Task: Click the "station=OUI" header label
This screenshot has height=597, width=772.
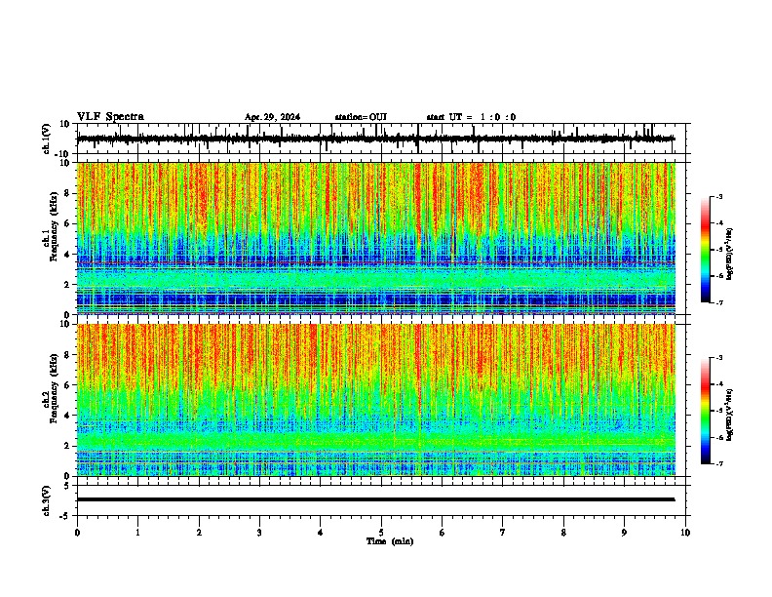Action: [x=361, y=117]
